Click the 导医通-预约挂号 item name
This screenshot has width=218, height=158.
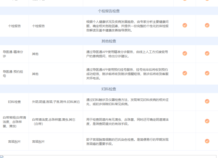point(13,74)
